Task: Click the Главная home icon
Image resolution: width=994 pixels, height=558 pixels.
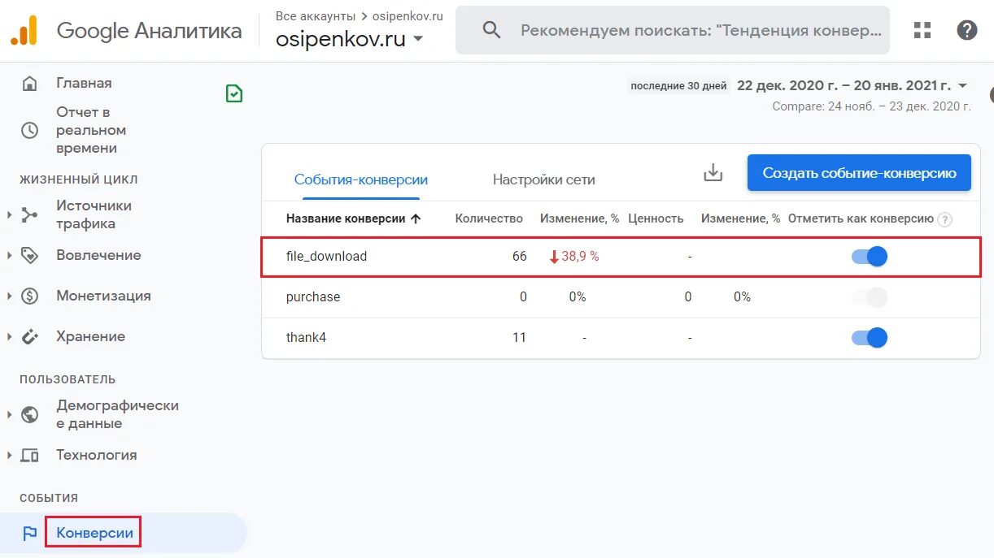Action: point(30,83)
